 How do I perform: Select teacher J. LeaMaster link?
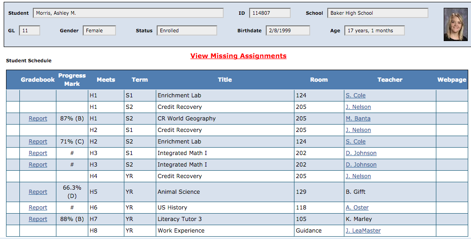(363, 231)
